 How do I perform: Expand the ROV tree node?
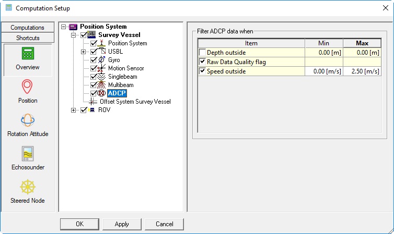click(74, 110)
